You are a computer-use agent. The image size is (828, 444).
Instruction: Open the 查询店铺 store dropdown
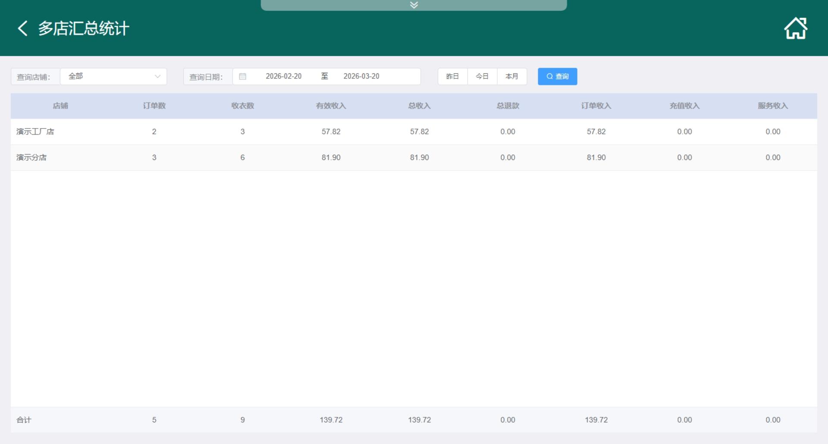pos(113,76)
